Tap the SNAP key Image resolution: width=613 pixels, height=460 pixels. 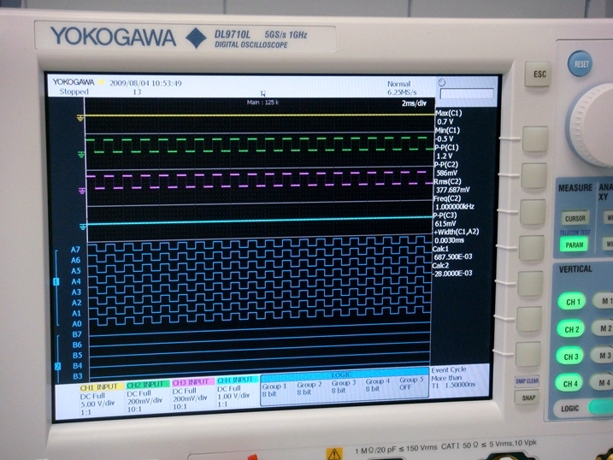click(527, 398)
